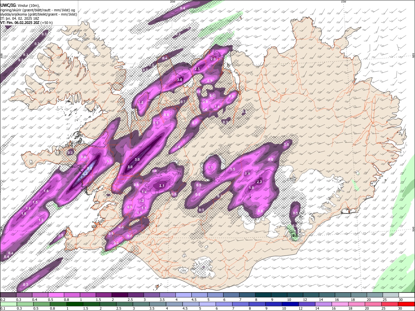Pick the darkest purple 2 to 2.5 snow swatch
415x311 pixels.
[120, 295]
